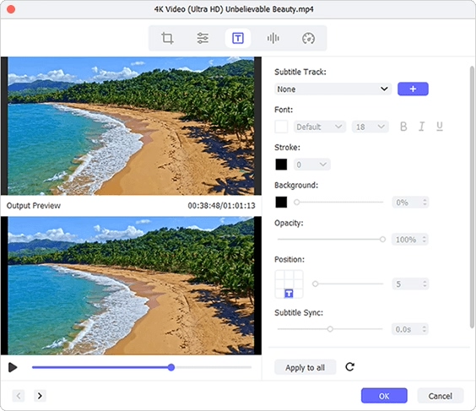The image size is (476, 411).
Task: Pick the white font color swatch
Action: click(281, 127)
